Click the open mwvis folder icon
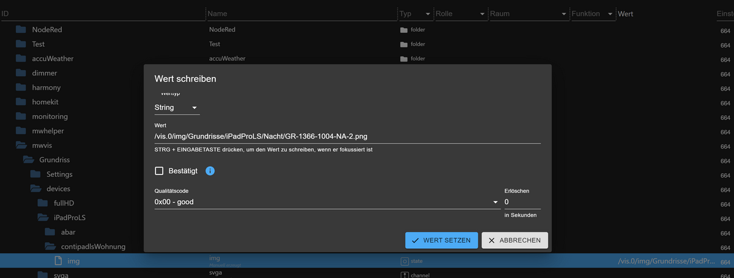 pyautogui.click(x=21, y=145)
